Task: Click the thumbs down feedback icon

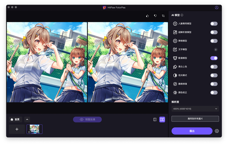Action: (x=155, y=16)
